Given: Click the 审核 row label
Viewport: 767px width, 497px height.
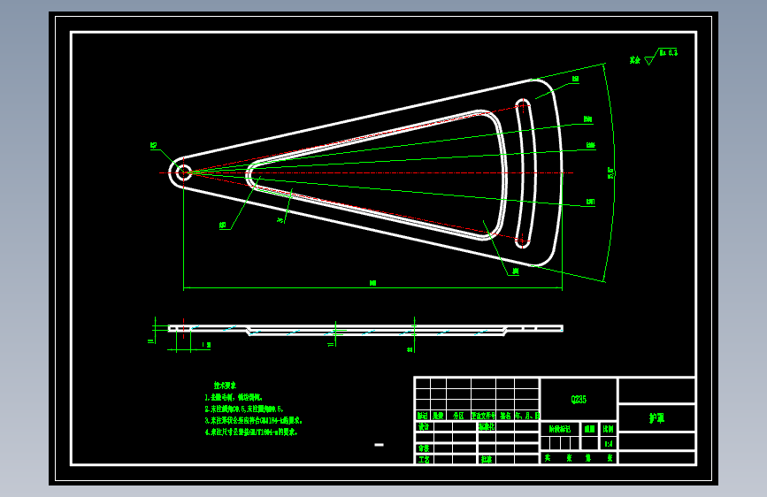Looking at the screenshot, I should [424, 448].
